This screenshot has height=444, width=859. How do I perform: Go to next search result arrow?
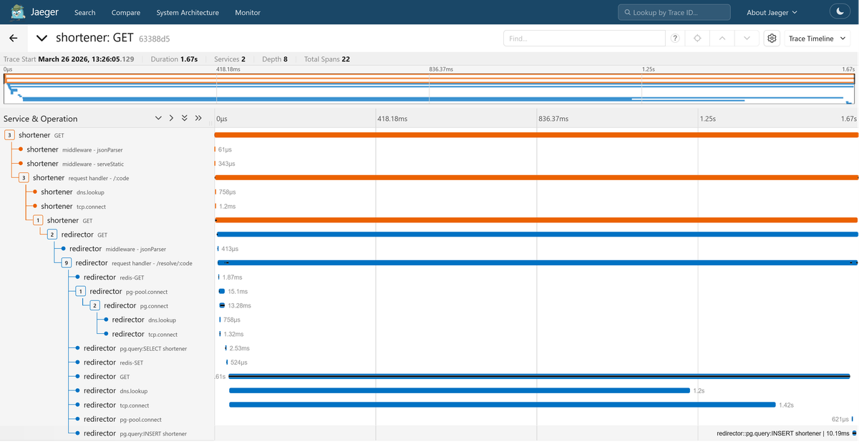[x=747, y=39]
